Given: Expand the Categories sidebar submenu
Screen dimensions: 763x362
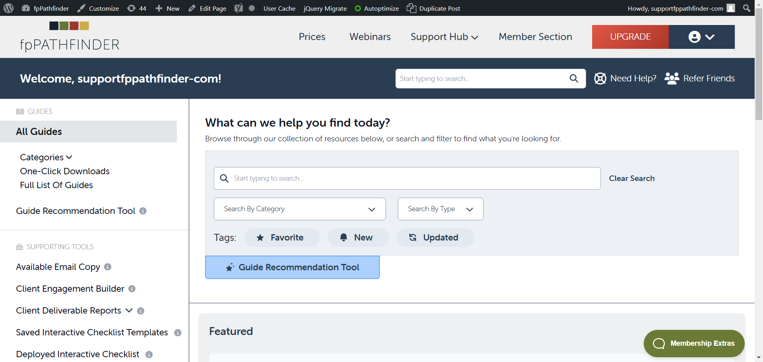Looking at the screenshot, I should 46,158.
